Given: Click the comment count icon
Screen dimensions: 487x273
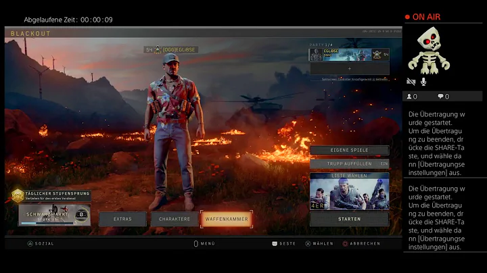Looking at the screenshot, I should pos(440,97).
